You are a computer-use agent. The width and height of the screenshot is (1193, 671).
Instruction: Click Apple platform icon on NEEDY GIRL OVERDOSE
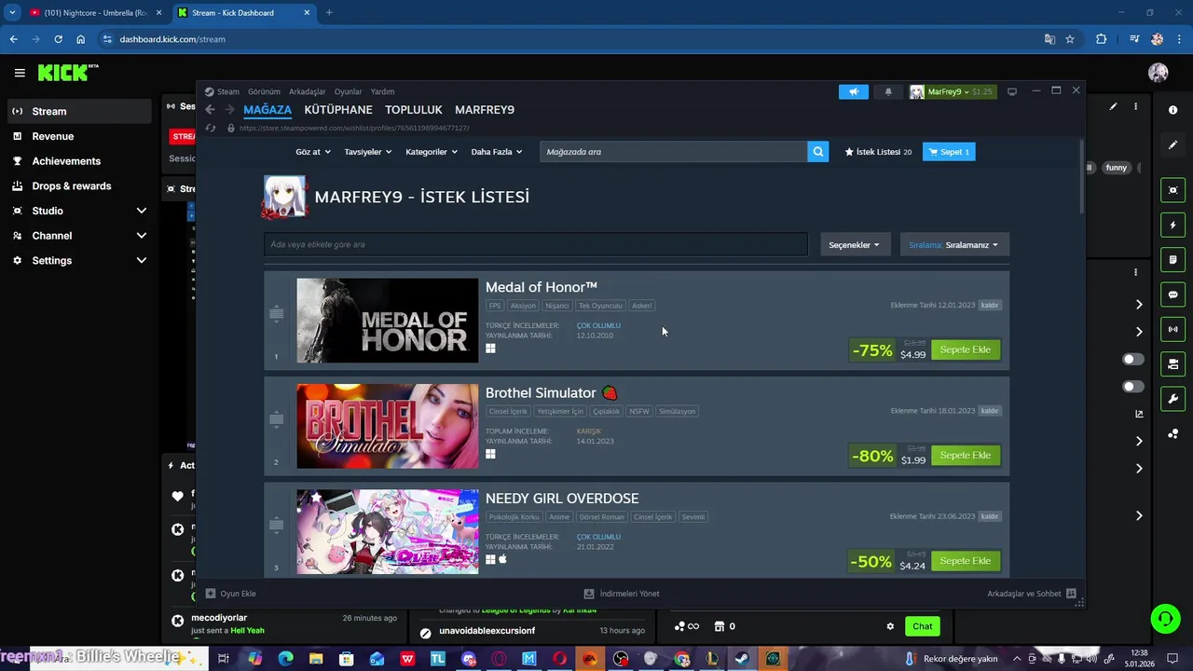point(502,559)
